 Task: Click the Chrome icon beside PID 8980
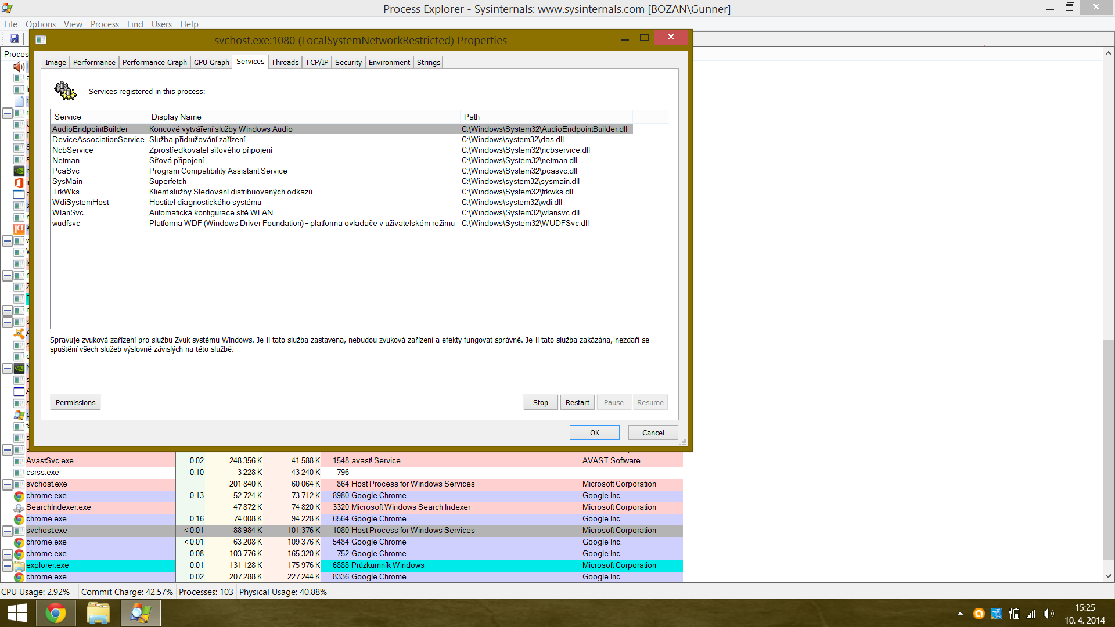point(19,496)
